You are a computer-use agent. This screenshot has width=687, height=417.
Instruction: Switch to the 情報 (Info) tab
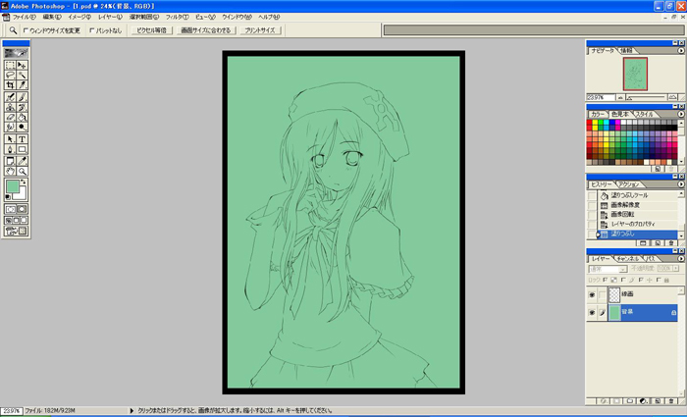point(626,51)
